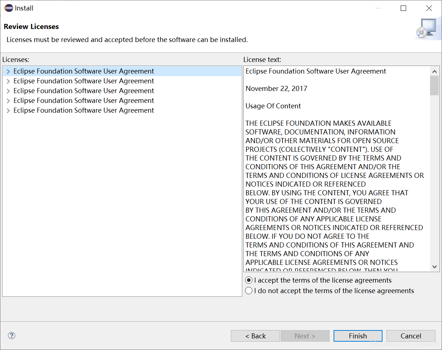
Task: Click the 'Usage Of Content' heading
Action: [273, 106]
